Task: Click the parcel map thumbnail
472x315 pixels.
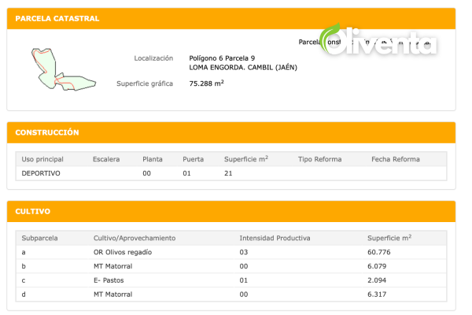Action: coord(64,69)
